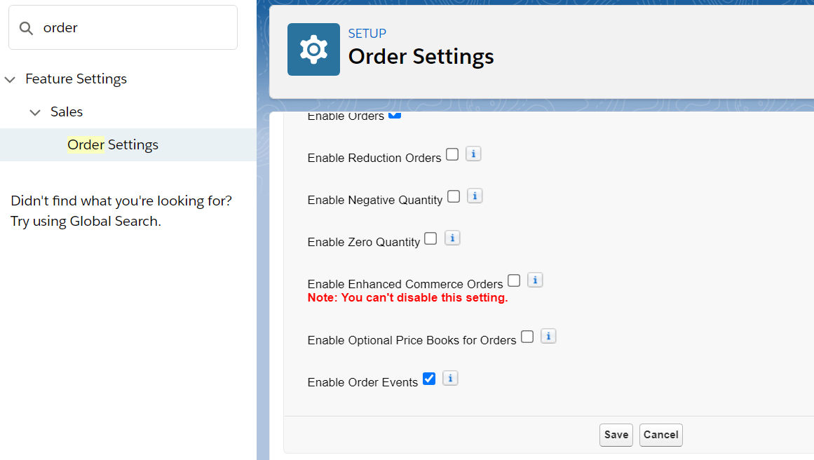Enable Optional Price Books for Orders
The width and height of the screenshot is (814, 460).
tap(527, 336)
